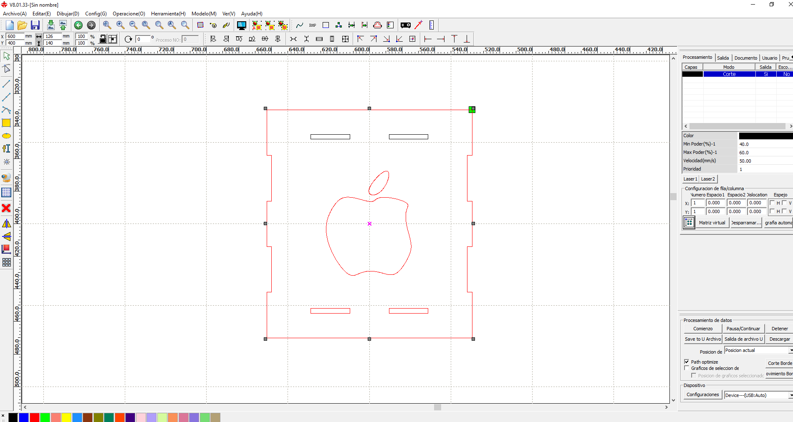
Task: Enable the Y row V mirror checkbox
Action: (x=784, y=211)
